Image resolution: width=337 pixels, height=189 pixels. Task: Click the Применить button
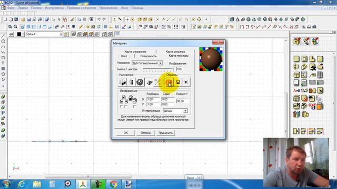click(x=165, y=133)
